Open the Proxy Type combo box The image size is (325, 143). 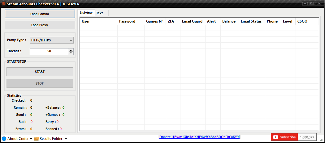point(52,40)
